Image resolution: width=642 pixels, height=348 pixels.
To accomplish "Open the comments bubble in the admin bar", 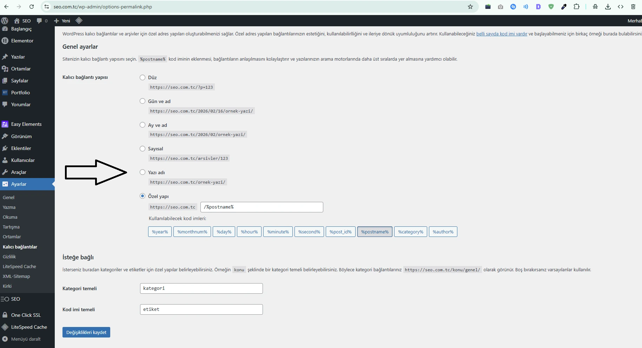I will click(x=40, y=21).
